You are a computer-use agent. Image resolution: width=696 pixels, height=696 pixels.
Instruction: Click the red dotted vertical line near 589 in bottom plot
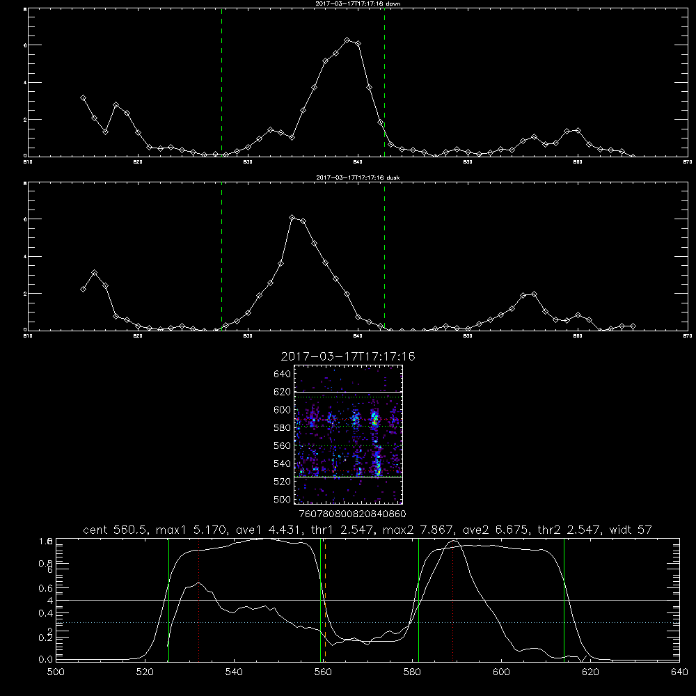(452, 600)
